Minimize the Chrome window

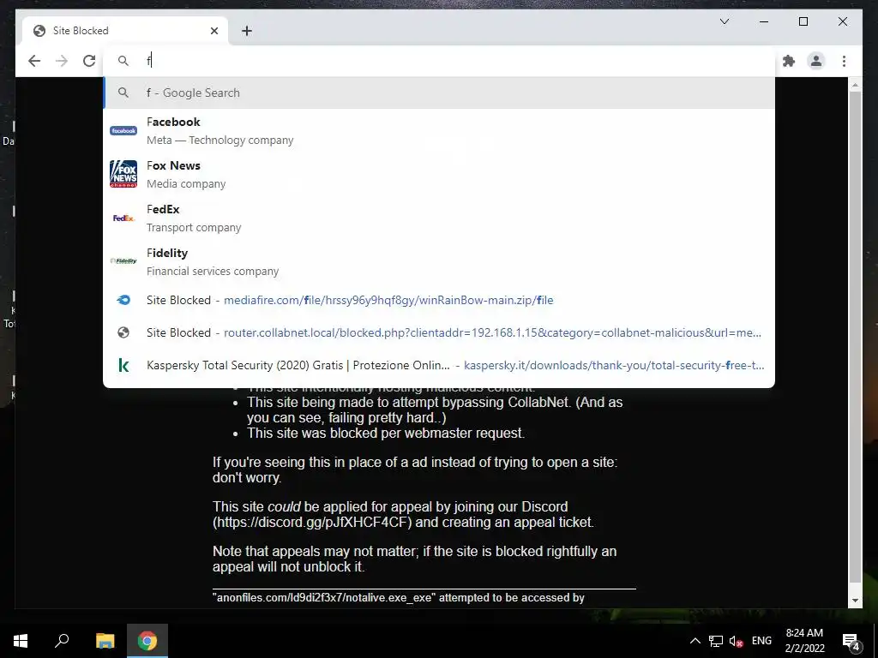764,21
